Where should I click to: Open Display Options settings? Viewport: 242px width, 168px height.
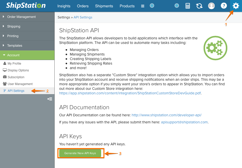pyautogui.click(x=18, y=70)
